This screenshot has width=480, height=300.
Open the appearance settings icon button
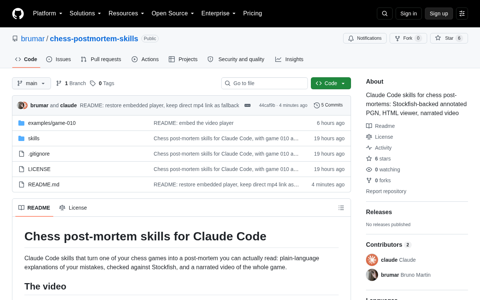[x=462, y=13]
